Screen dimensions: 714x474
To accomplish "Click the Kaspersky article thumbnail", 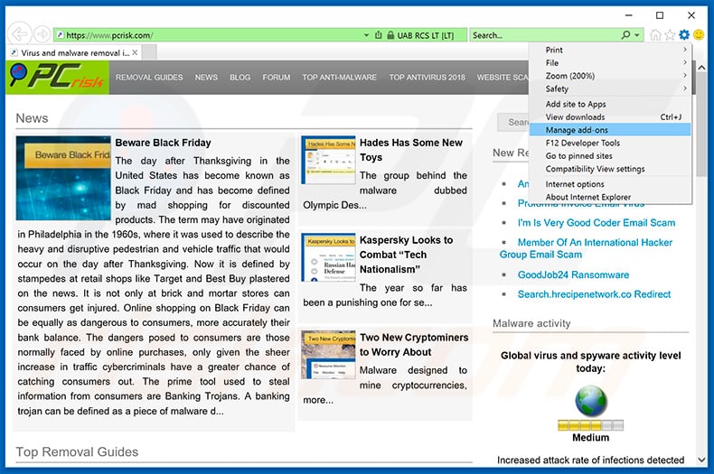I will [328, 257].
